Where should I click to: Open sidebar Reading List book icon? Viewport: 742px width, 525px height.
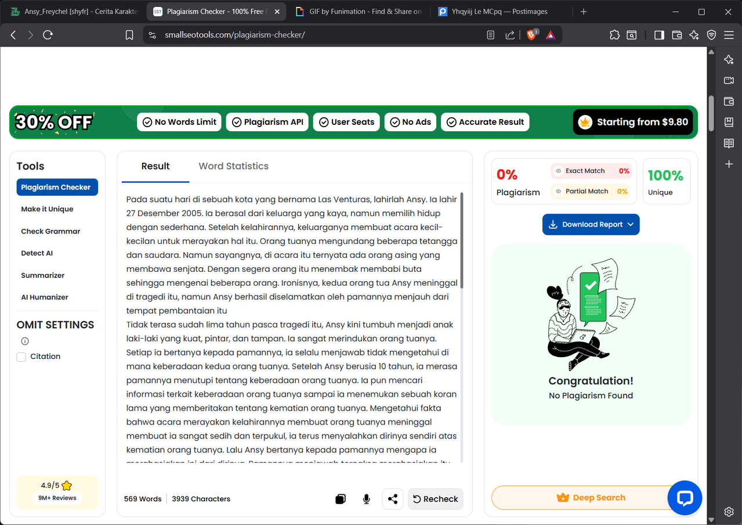[729, 143]
